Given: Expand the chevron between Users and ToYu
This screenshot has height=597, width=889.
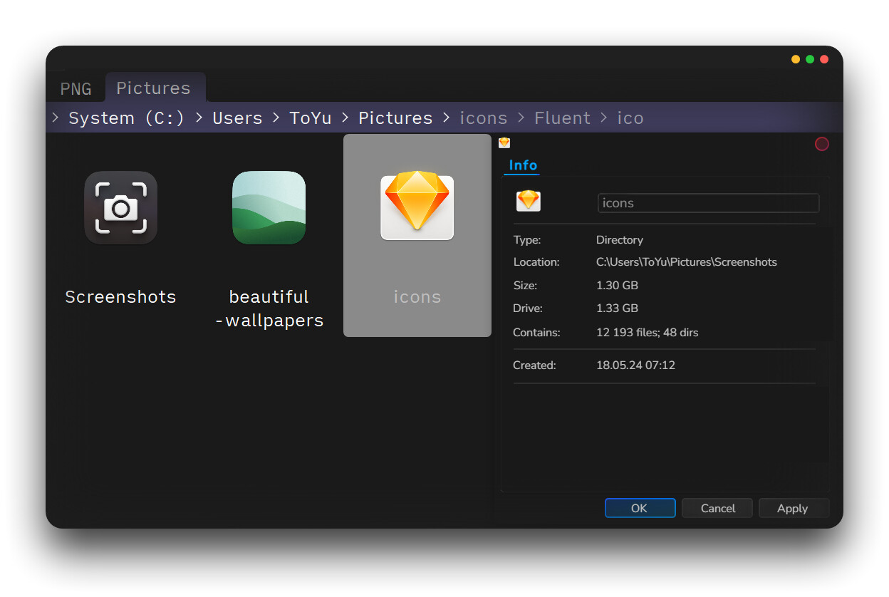Looking at the screenshot, I should tap(276, 118).
